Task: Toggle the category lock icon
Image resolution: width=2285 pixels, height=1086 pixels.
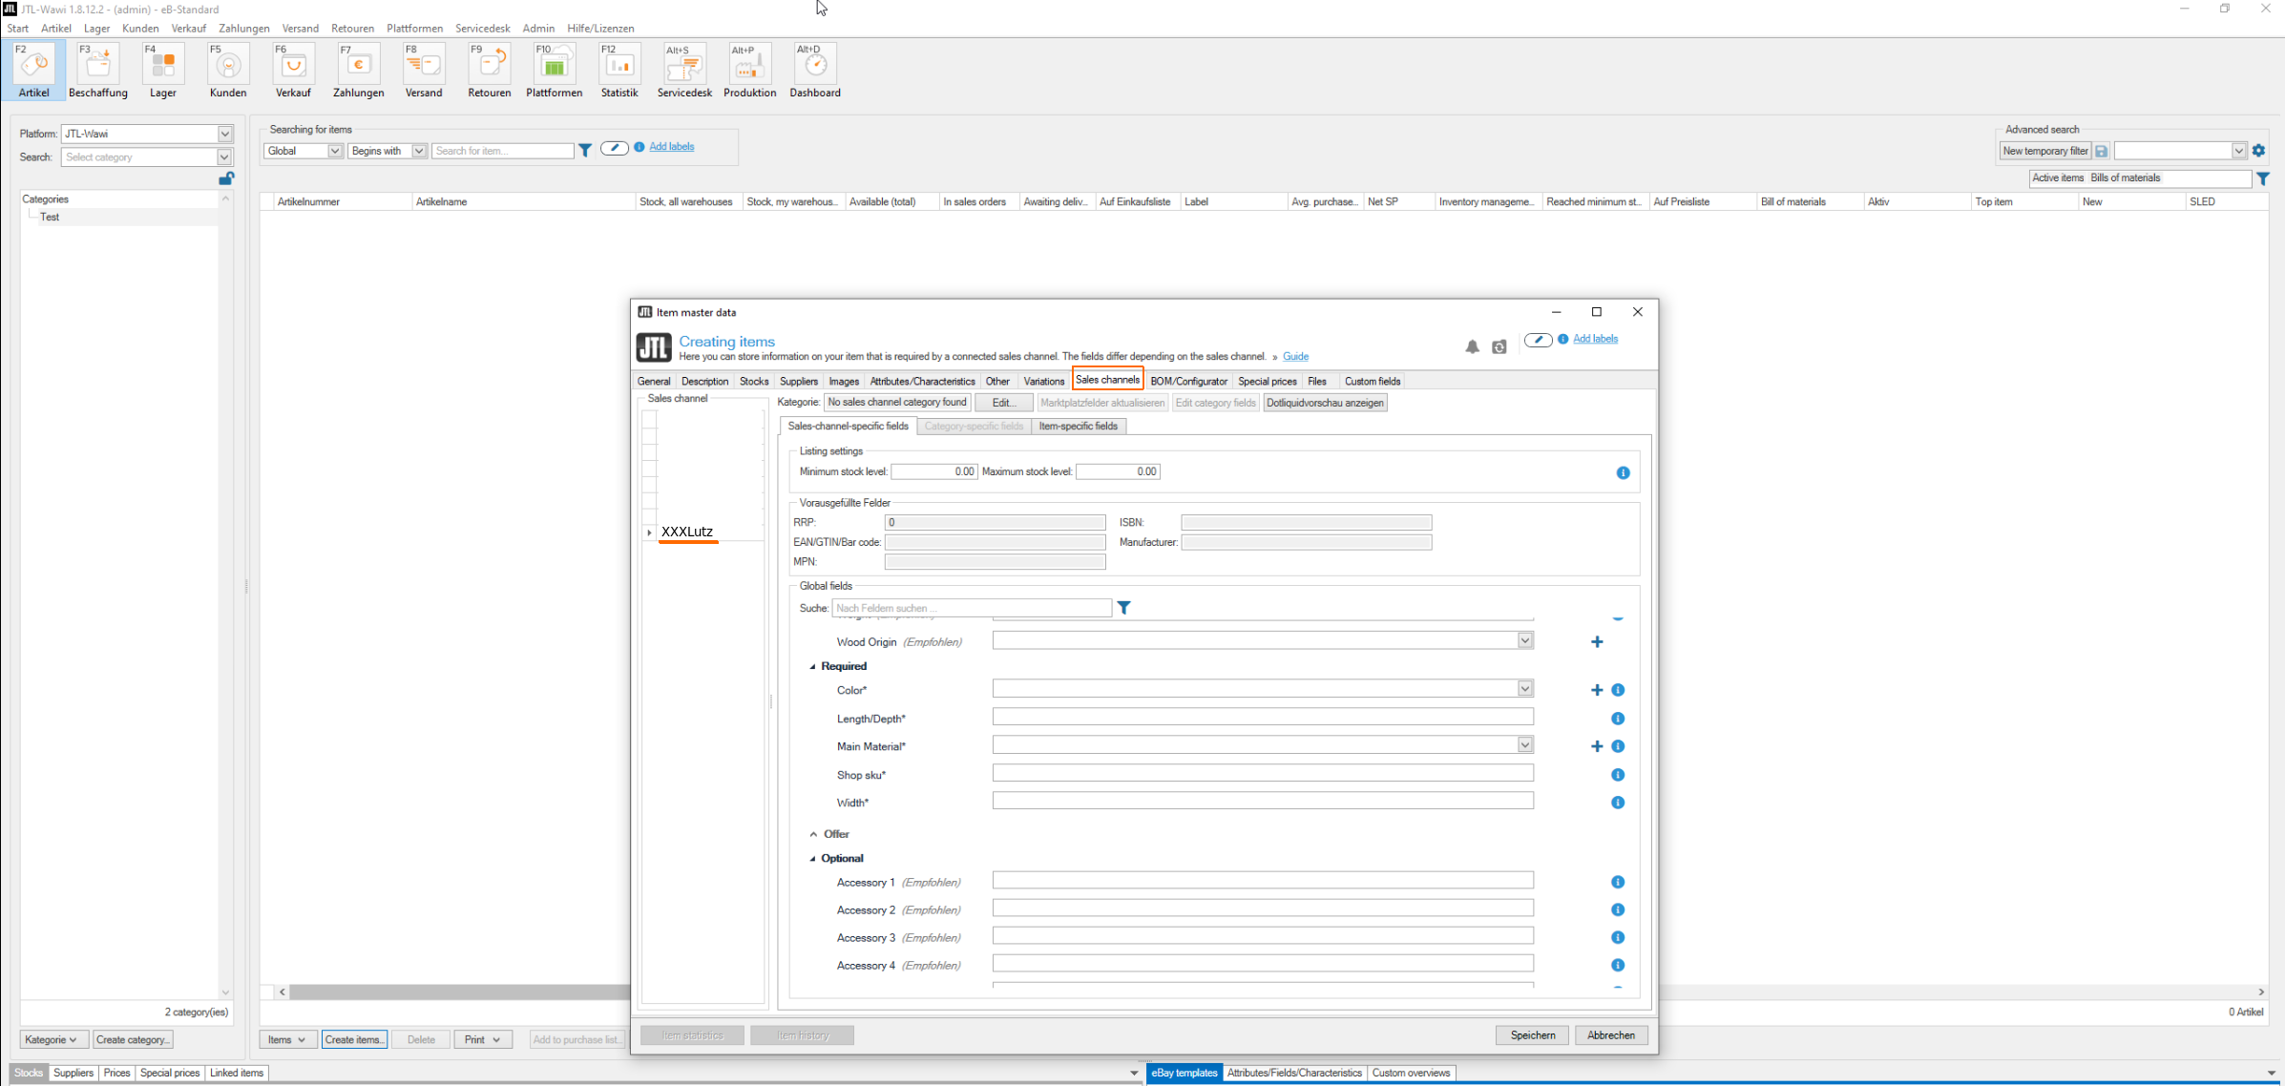Action: (226, 178)
